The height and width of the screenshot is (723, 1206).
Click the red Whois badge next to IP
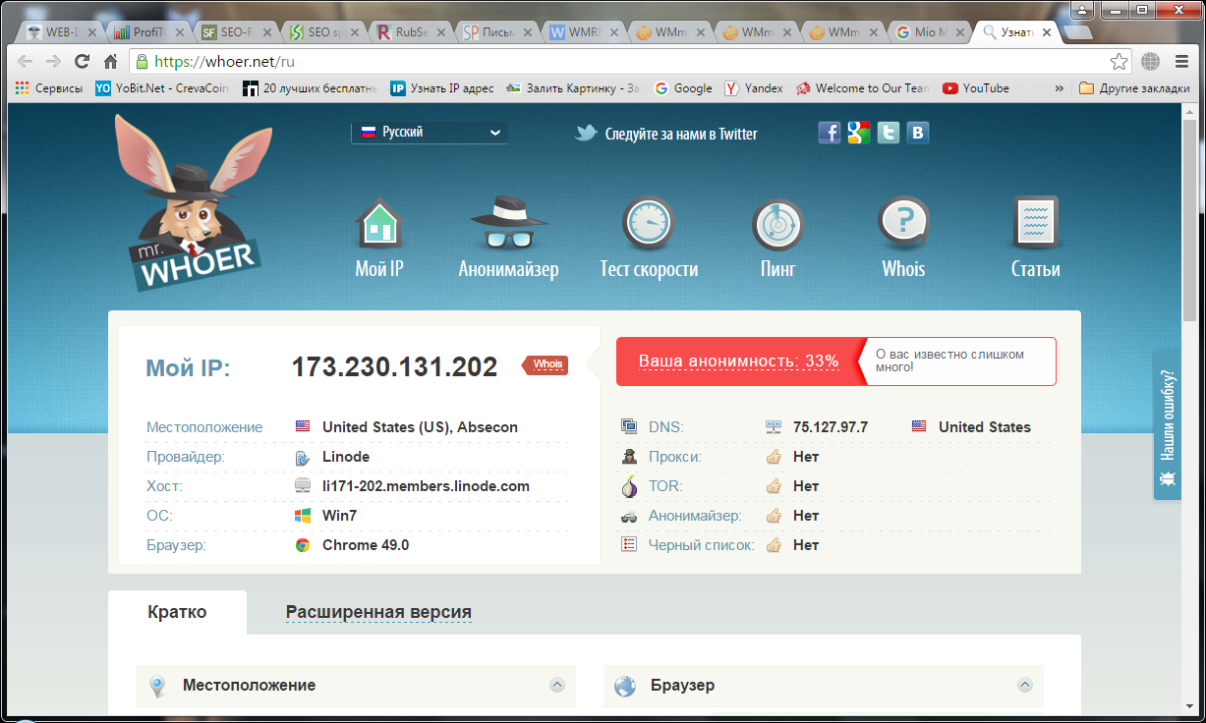(546, 364)
